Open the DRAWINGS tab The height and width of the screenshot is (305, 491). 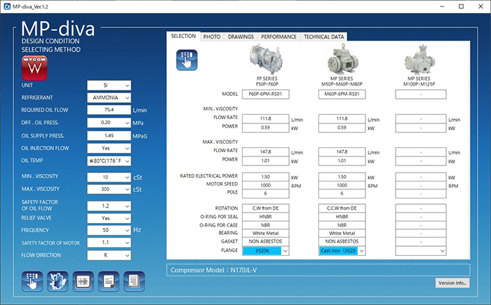pos(241,37)
